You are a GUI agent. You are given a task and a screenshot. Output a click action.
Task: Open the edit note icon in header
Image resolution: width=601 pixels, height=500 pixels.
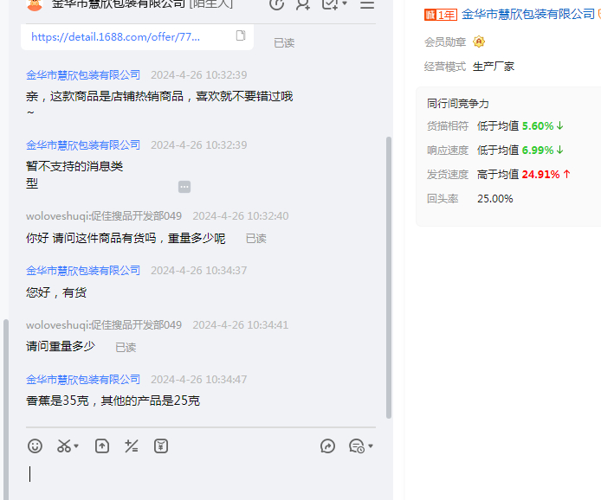330,4
